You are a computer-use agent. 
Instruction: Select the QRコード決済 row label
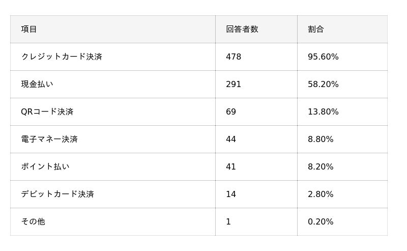click(x=47, y=111)
